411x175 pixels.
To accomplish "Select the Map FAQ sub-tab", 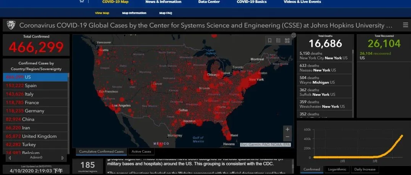I will click(166, 13).
